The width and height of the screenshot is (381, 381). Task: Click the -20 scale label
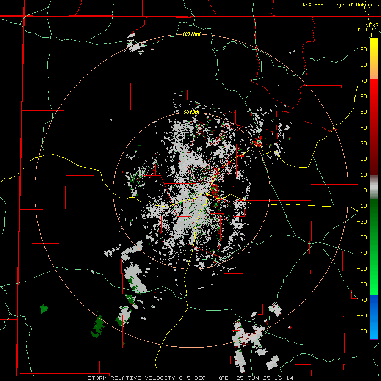(x=362, y=221)
